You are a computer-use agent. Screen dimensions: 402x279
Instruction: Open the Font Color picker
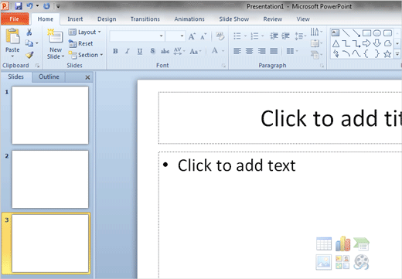point(218,51)
